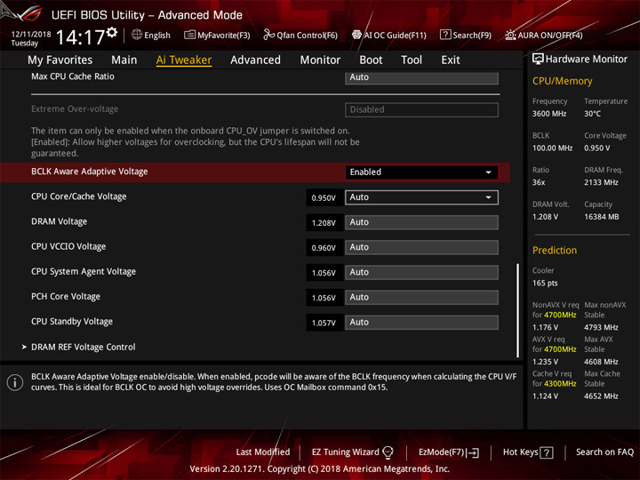Click the 1.057V standby voltage readout

[x=324, y=323]
